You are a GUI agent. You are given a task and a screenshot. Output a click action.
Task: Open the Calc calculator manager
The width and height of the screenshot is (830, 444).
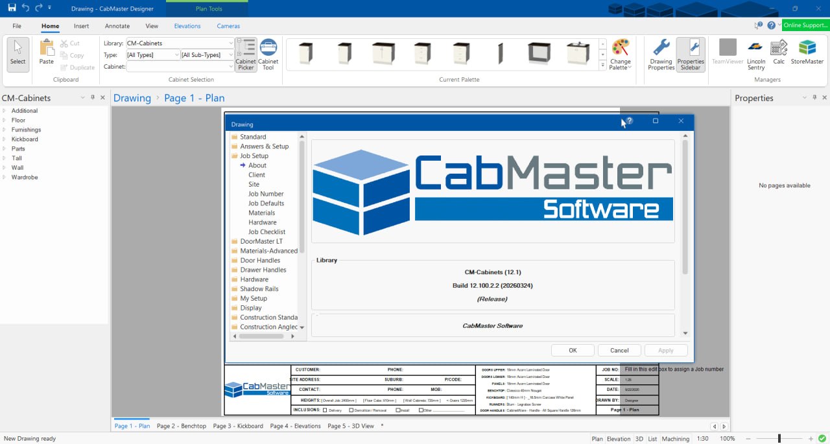[x=779, y=53]
